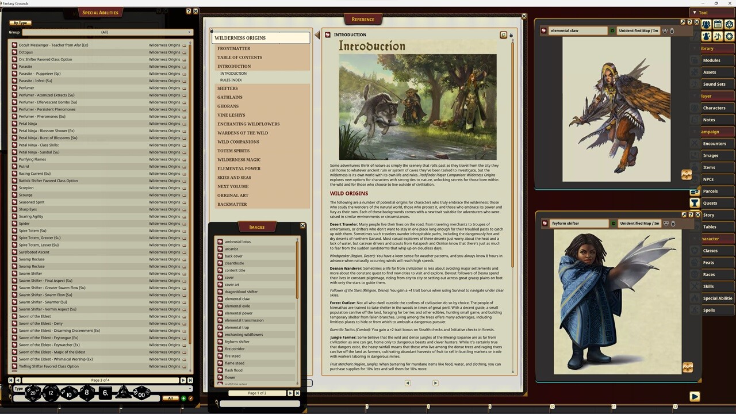The width and height of the screenshot is (736, 414).
Task: Open the sound music note tool
Action: pos(718,36)
